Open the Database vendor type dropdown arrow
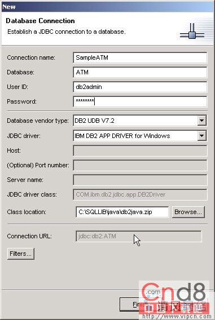 click(201, 121)
